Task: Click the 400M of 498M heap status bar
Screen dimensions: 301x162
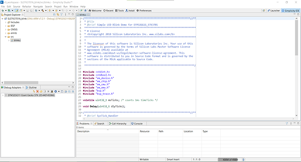Action: pos(230,159)
